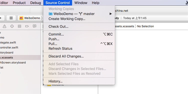Open the report navigator speech-bubble icon
The width and height of the screenshot is (188, 94).
point(35,26)
